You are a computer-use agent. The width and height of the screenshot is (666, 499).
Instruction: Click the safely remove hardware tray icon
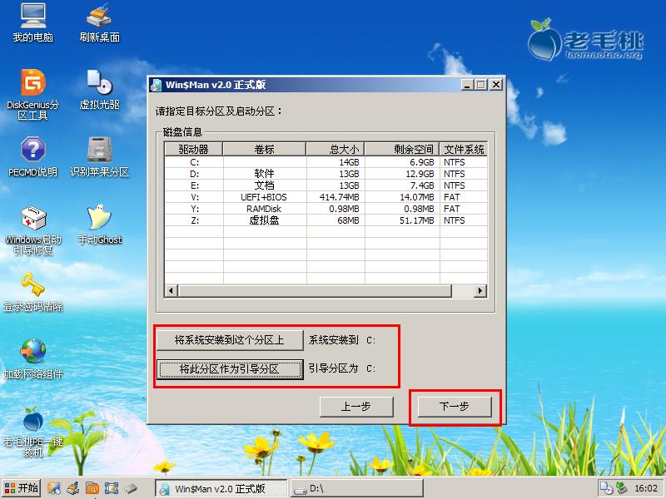point(621,489)
